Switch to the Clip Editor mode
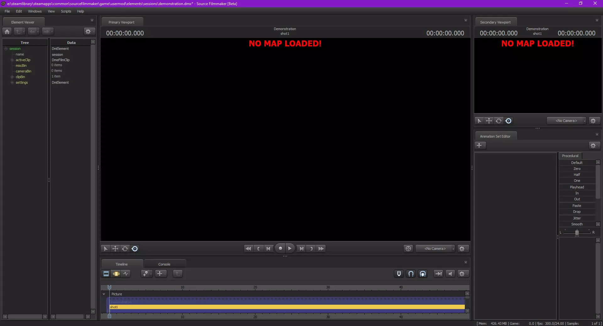The height and width of the screenshot is (326, 603). [x=106, y=274]
